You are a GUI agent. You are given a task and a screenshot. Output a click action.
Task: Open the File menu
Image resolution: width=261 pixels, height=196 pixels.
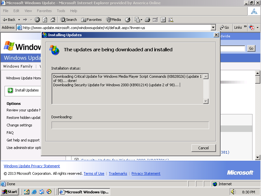pos(6,11)
